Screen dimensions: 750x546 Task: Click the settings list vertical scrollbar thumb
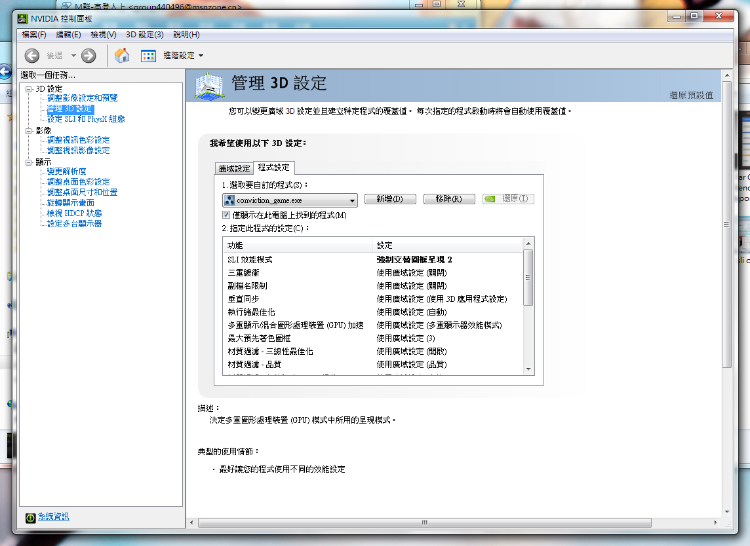[528, 278]
